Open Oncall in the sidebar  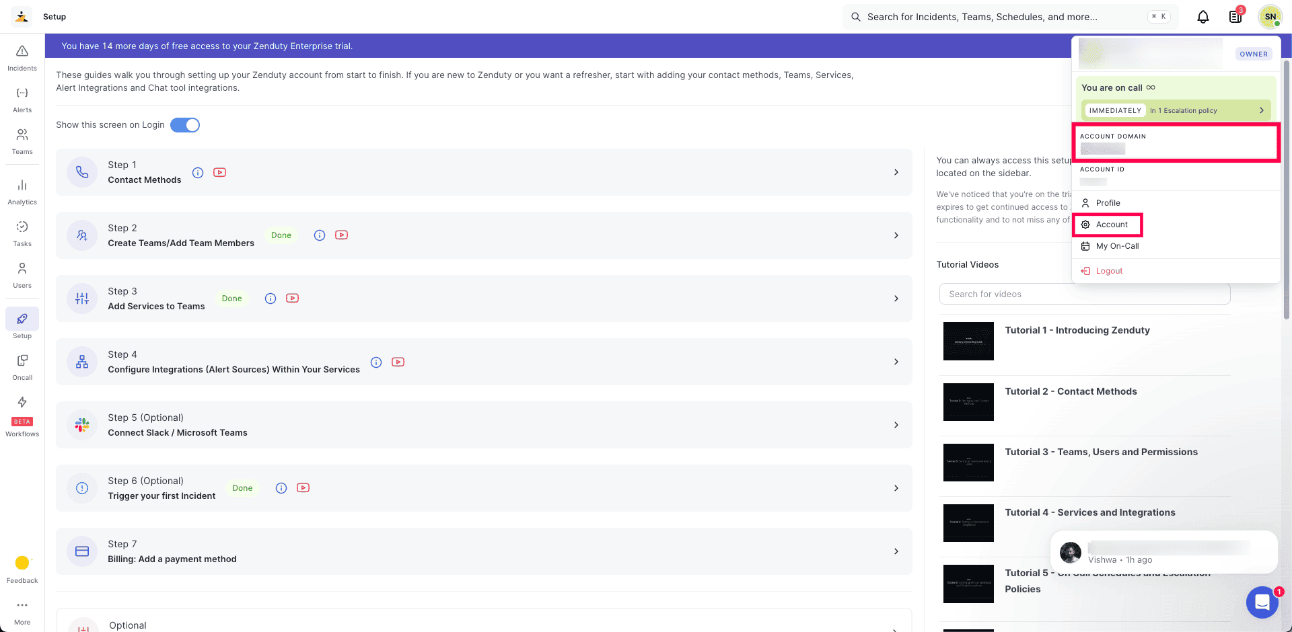click(x=22, y=367)
